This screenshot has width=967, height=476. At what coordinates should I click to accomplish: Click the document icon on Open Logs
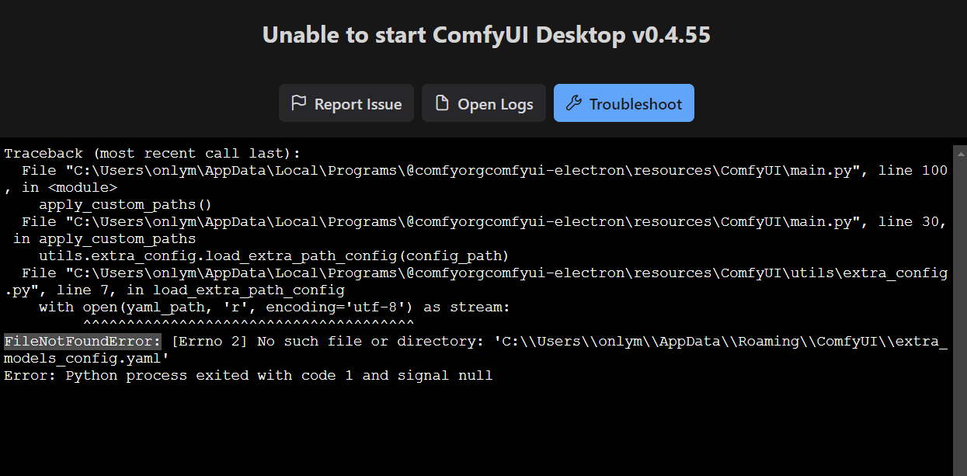coord(442,103)
